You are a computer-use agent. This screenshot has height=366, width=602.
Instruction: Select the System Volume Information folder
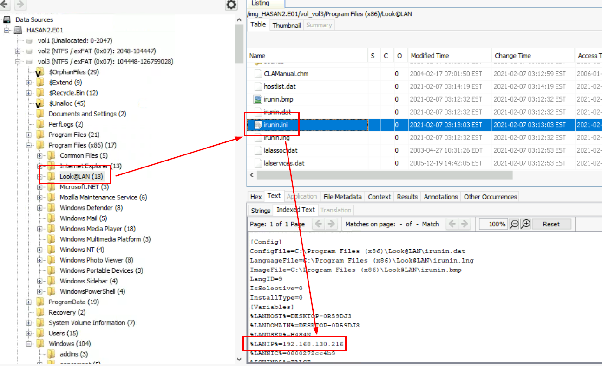(x=92, y=323)
